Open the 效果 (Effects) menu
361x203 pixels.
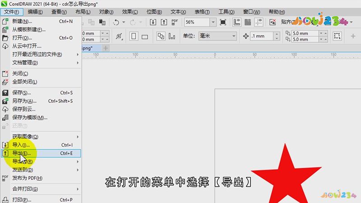[x=130, y=12]
